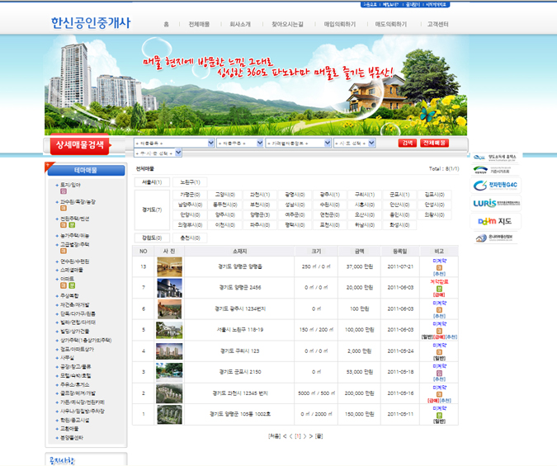This screenshot has width=557, height=466.
Task: Click the 추천 badge on listing 13
Action: click(439, 273)
